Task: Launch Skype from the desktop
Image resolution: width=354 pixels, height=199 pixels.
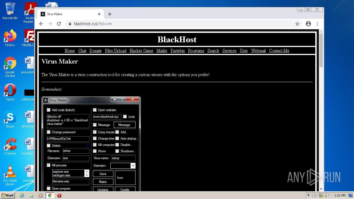Action: pyautogui.click(x=10, y=119)
